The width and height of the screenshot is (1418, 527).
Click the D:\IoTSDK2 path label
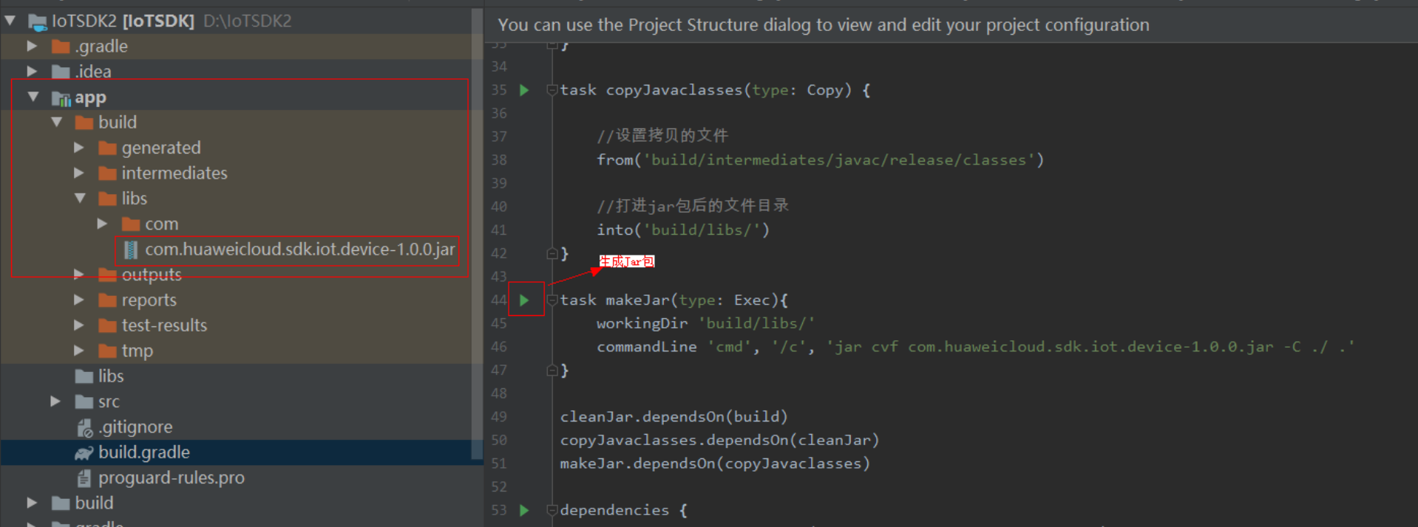point(248,21)
